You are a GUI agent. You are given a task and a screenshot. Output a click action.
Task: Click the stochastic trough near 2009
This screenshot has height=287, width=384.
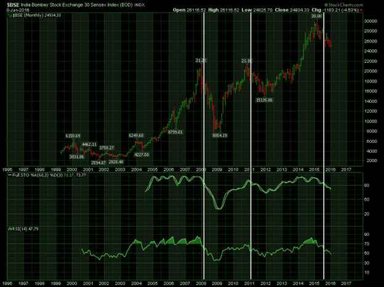[220, 208]
